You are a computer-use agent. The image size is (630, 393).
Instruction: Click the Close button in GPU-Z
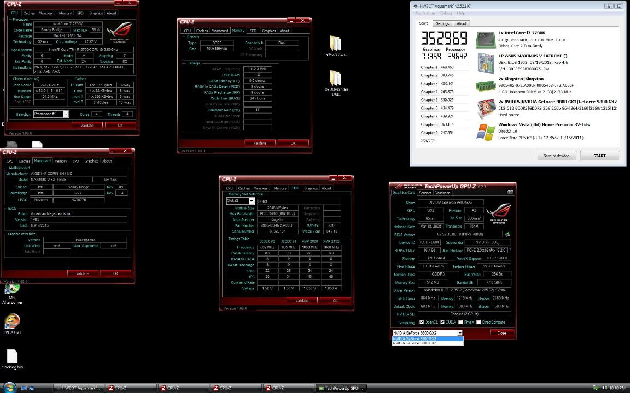pyautogui.click(x=501, y=333)
